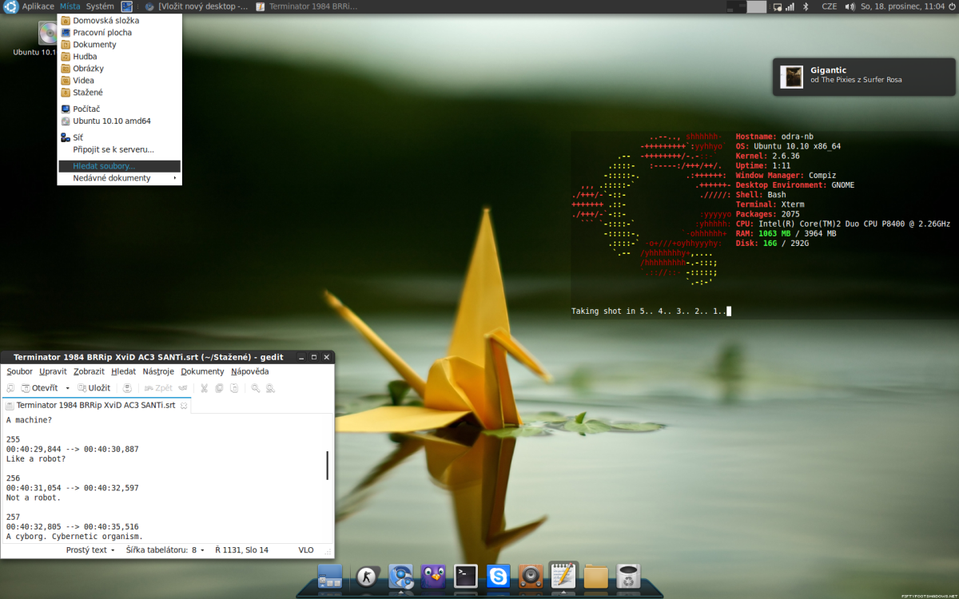Open the Nápověda menu in gedit

click(x=250, y=371)
